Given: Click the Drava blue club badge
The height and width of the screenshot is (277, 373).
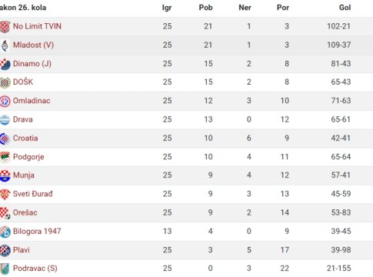Looking at the screenshot, I should pos(5,120).
